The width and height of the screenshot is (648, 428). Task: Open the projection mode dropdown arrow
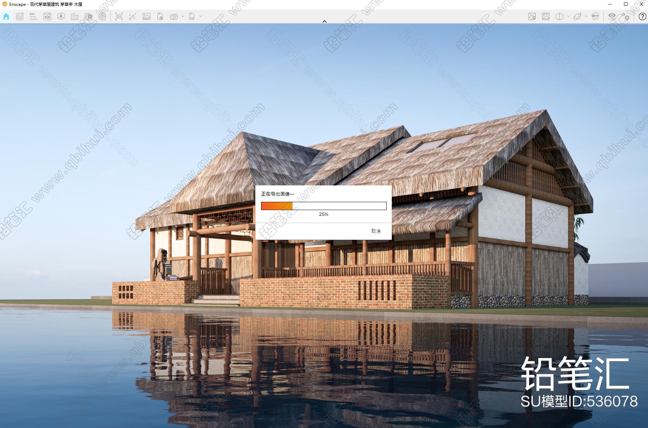tap(568, 16)
